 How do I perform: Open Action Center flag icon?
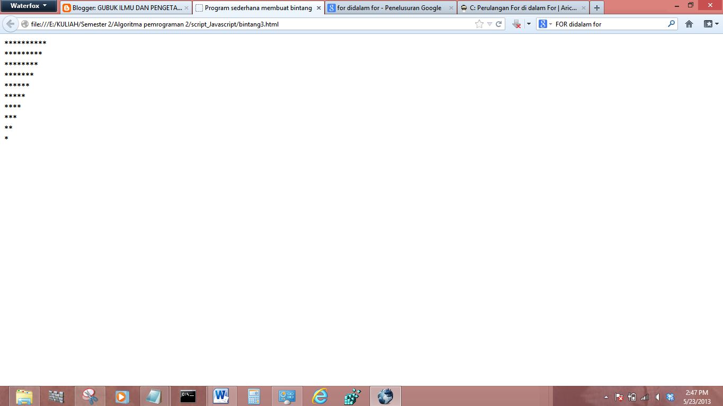(x=619, y=397)
